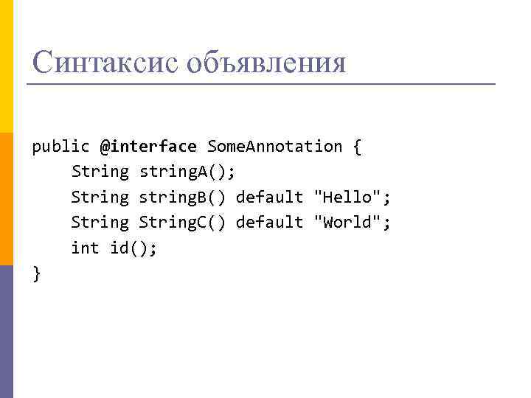This screenshot has height=398, width=531.
Task: Click the "id();" method declaration
Action: [x=133, y=248]
